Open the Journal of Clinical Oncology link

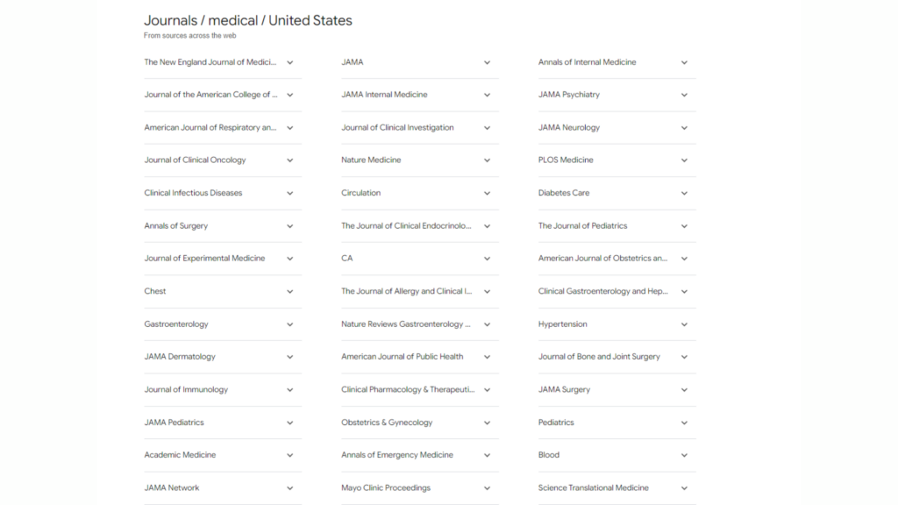tap(194, 160)
